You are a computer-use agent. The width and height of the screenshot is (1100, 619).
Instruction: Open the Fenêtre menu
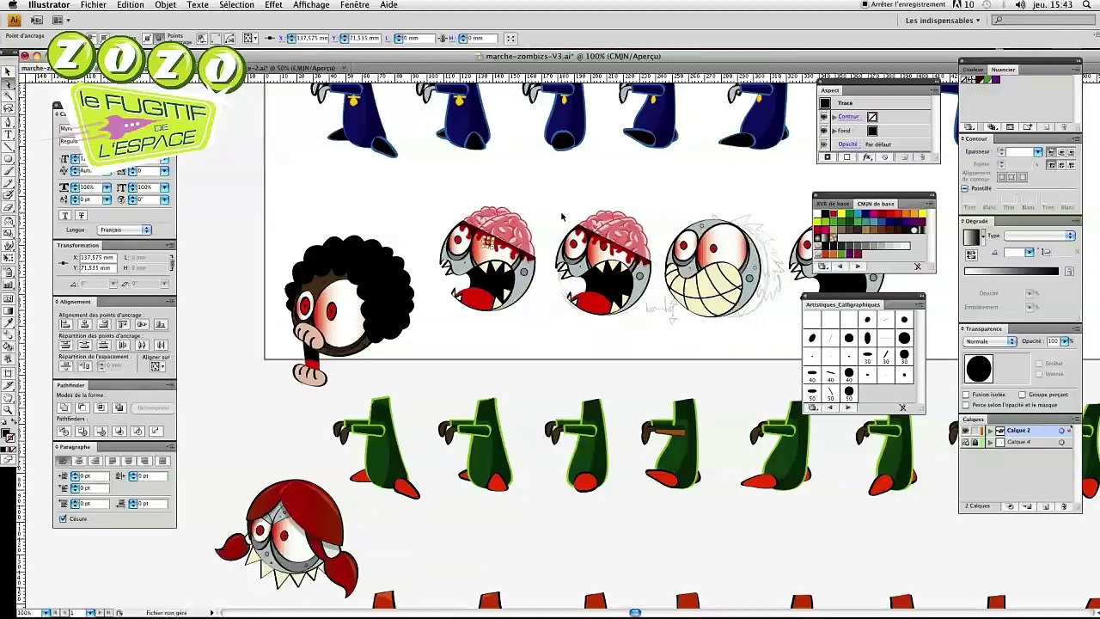point(354,5)
